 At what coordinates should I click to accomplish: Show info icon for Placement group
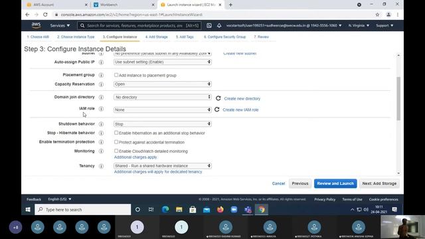(x=101, y=75)
